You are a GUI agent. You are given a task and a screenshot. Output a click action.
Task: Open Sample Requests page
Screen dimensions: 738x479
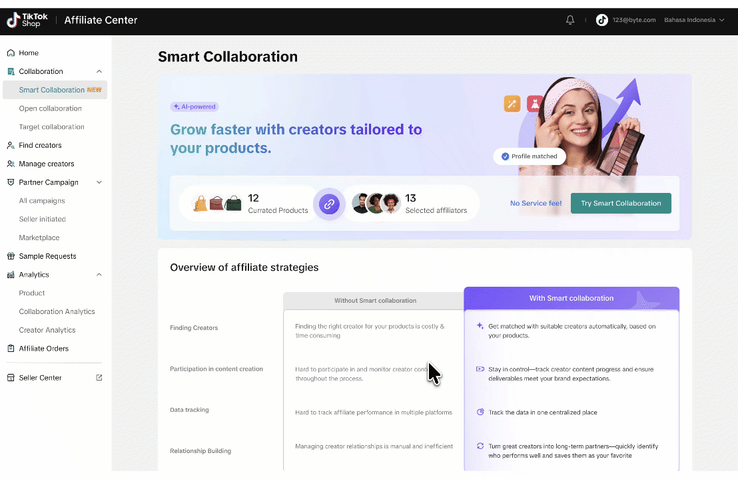[47, 256]
